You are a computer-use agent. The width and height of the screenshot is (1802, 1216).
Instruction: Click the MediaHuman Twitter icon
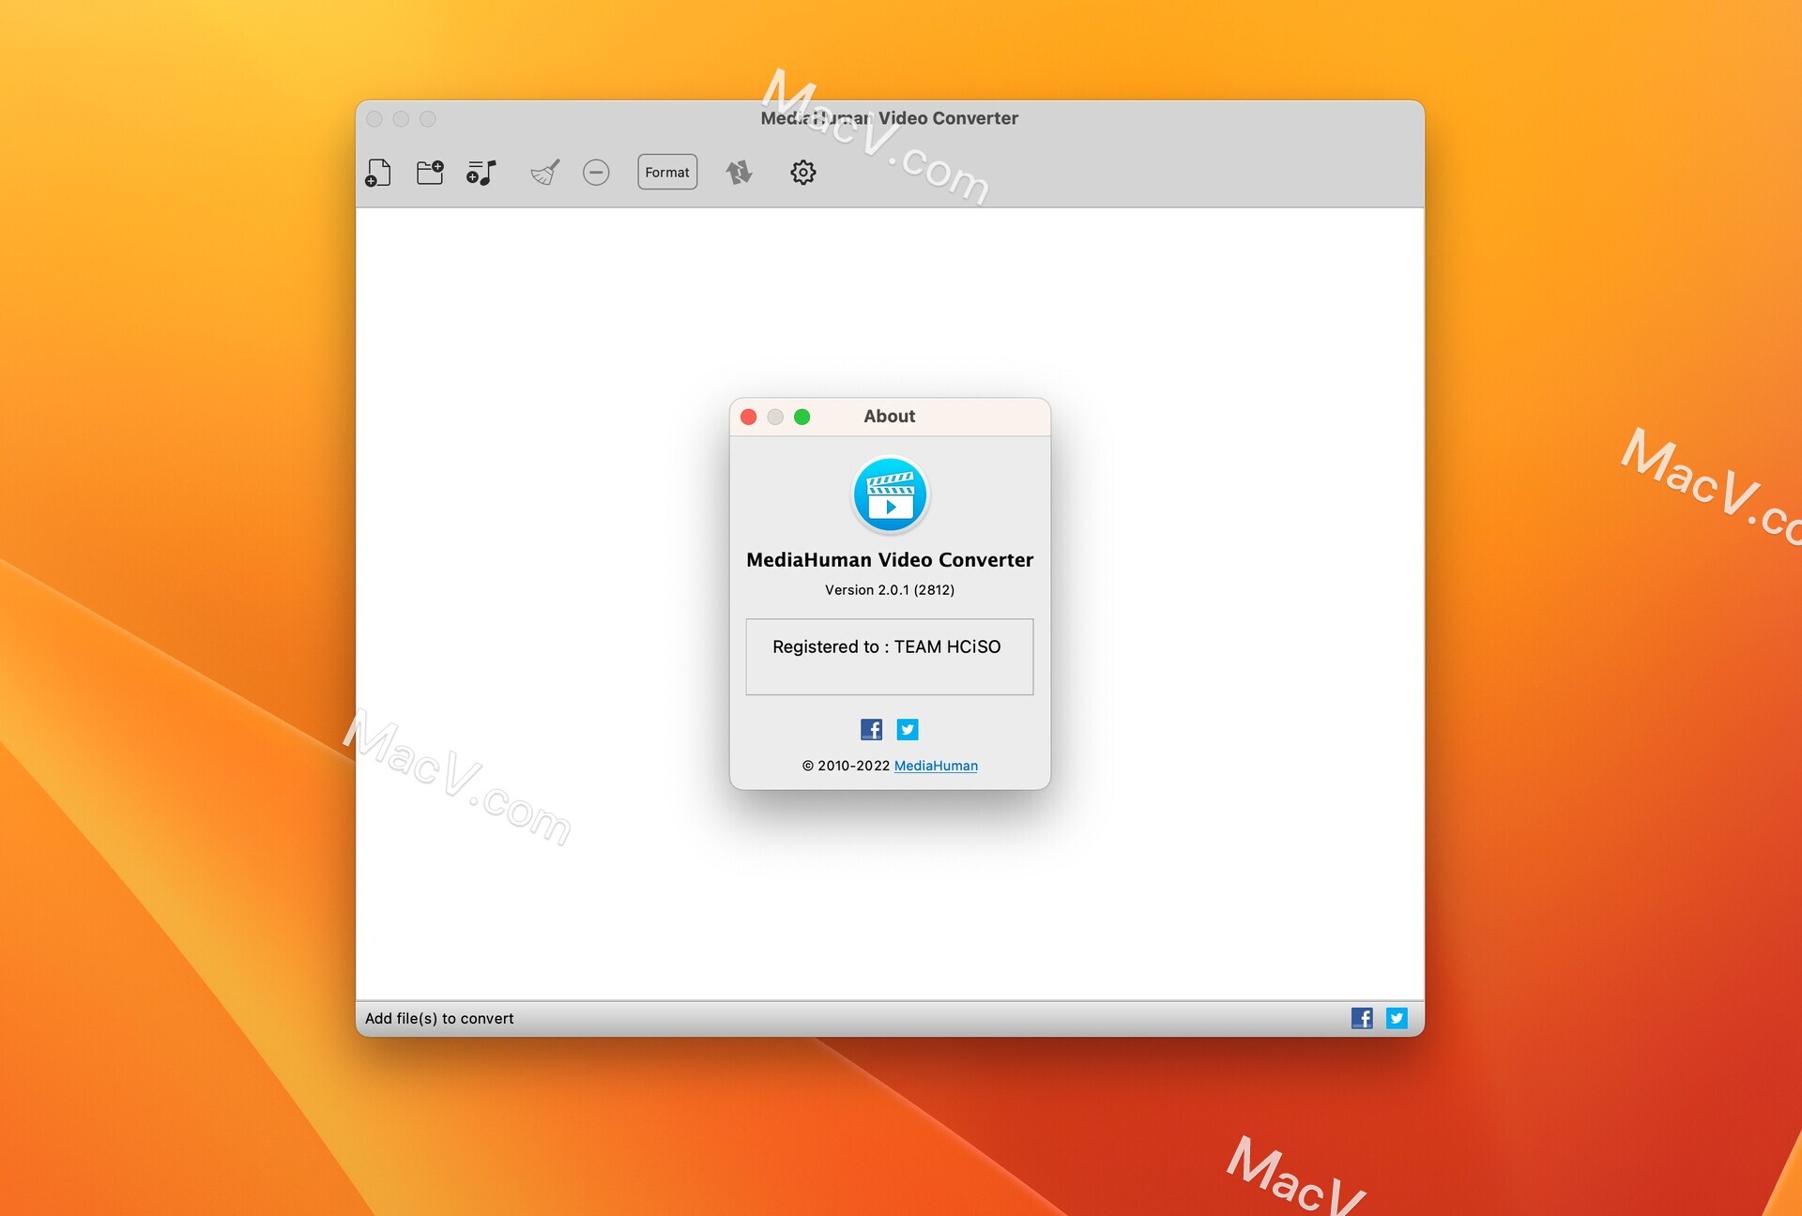click(907, 729)
